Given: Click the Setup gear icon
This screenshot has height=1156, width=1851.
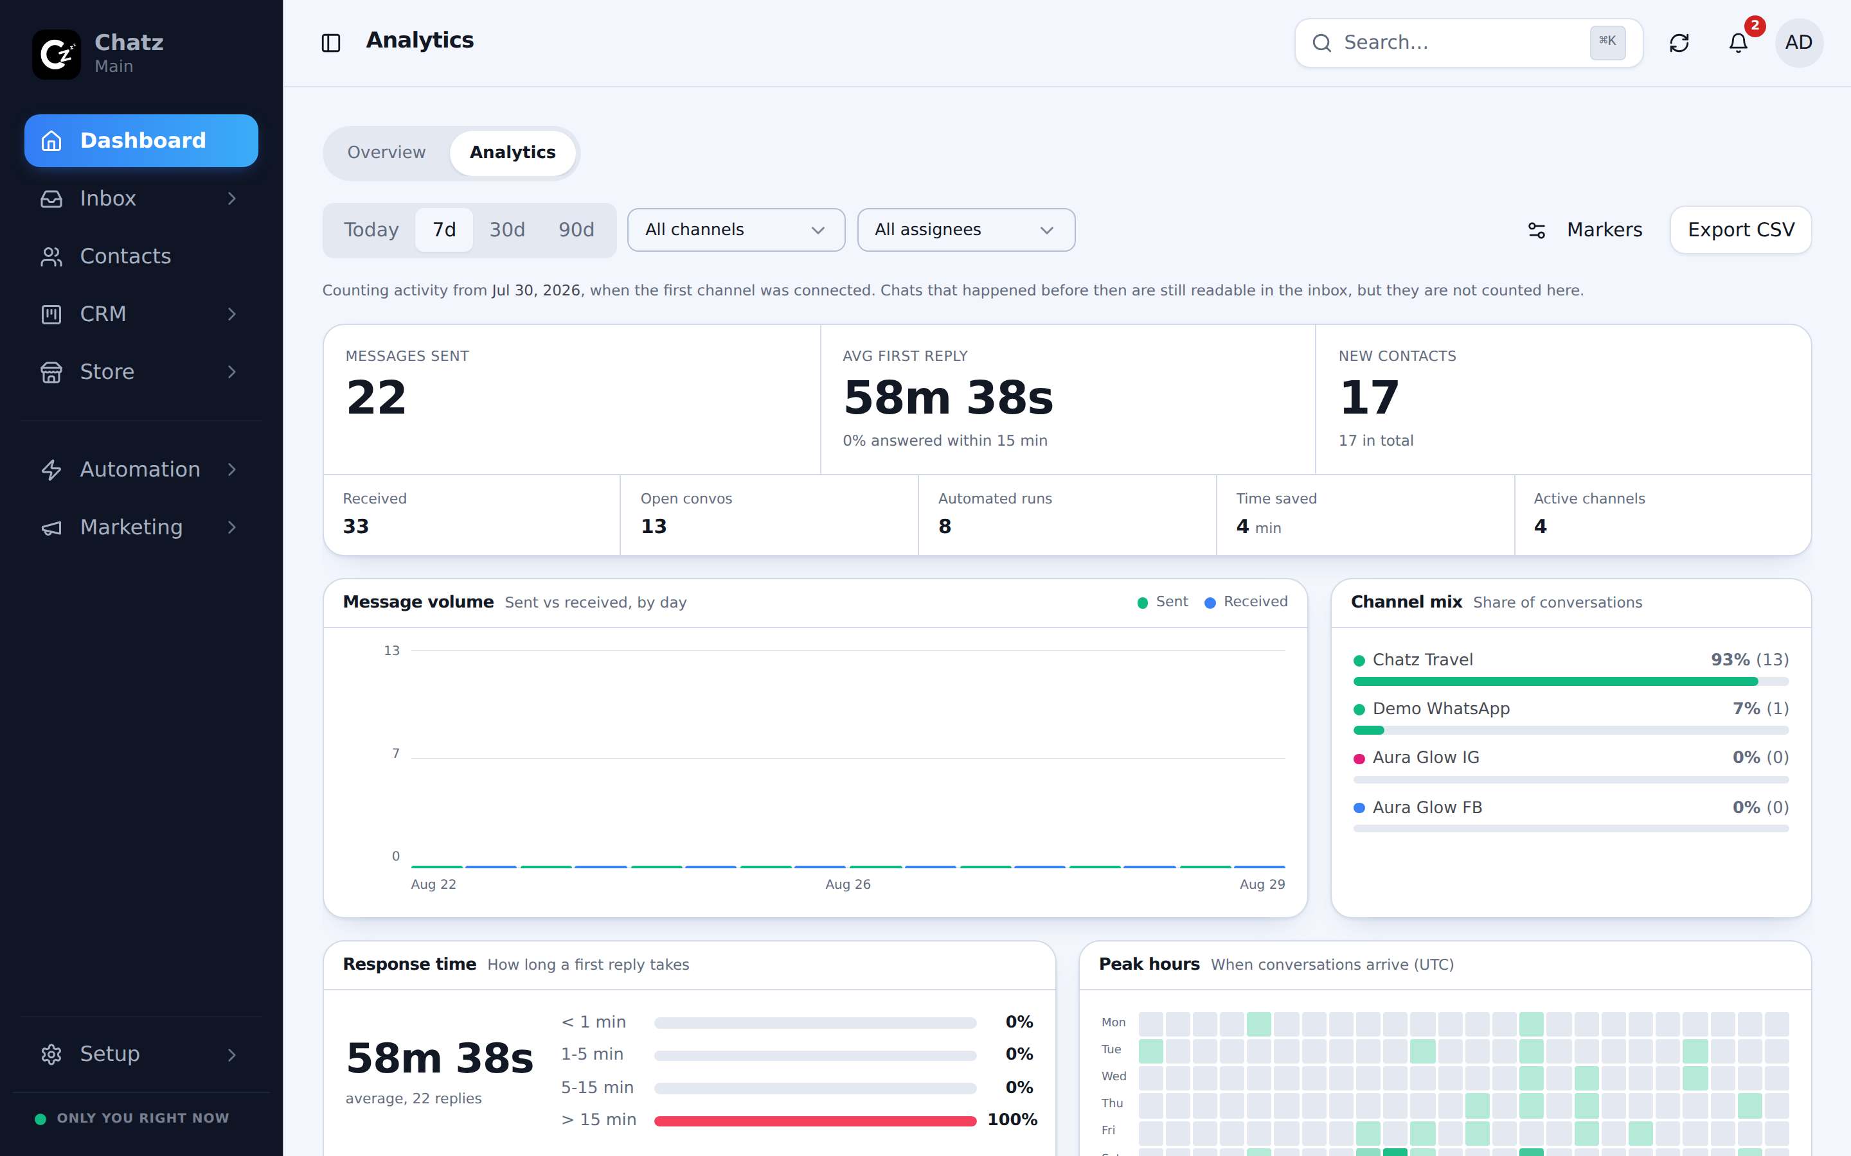Looking at the screenshot, I should click(x=51, y=1055).
